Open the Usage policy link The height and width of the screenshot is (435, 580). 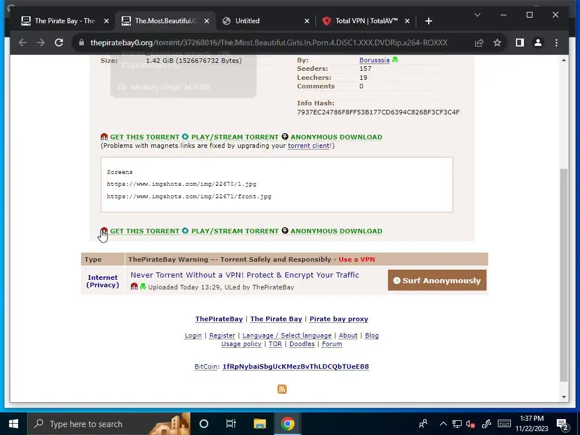241,344
